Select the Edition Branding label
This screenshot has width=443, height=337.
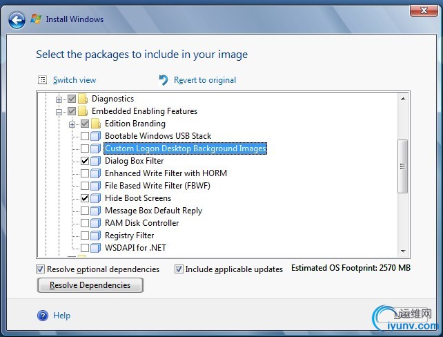pyautogui.click(x=135, y=124)
